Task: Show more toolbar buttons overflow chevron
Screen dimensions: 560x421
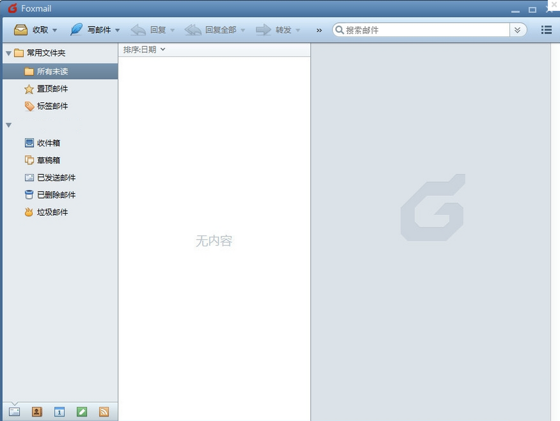Action: pyautogui.click(x=319, y=30)
